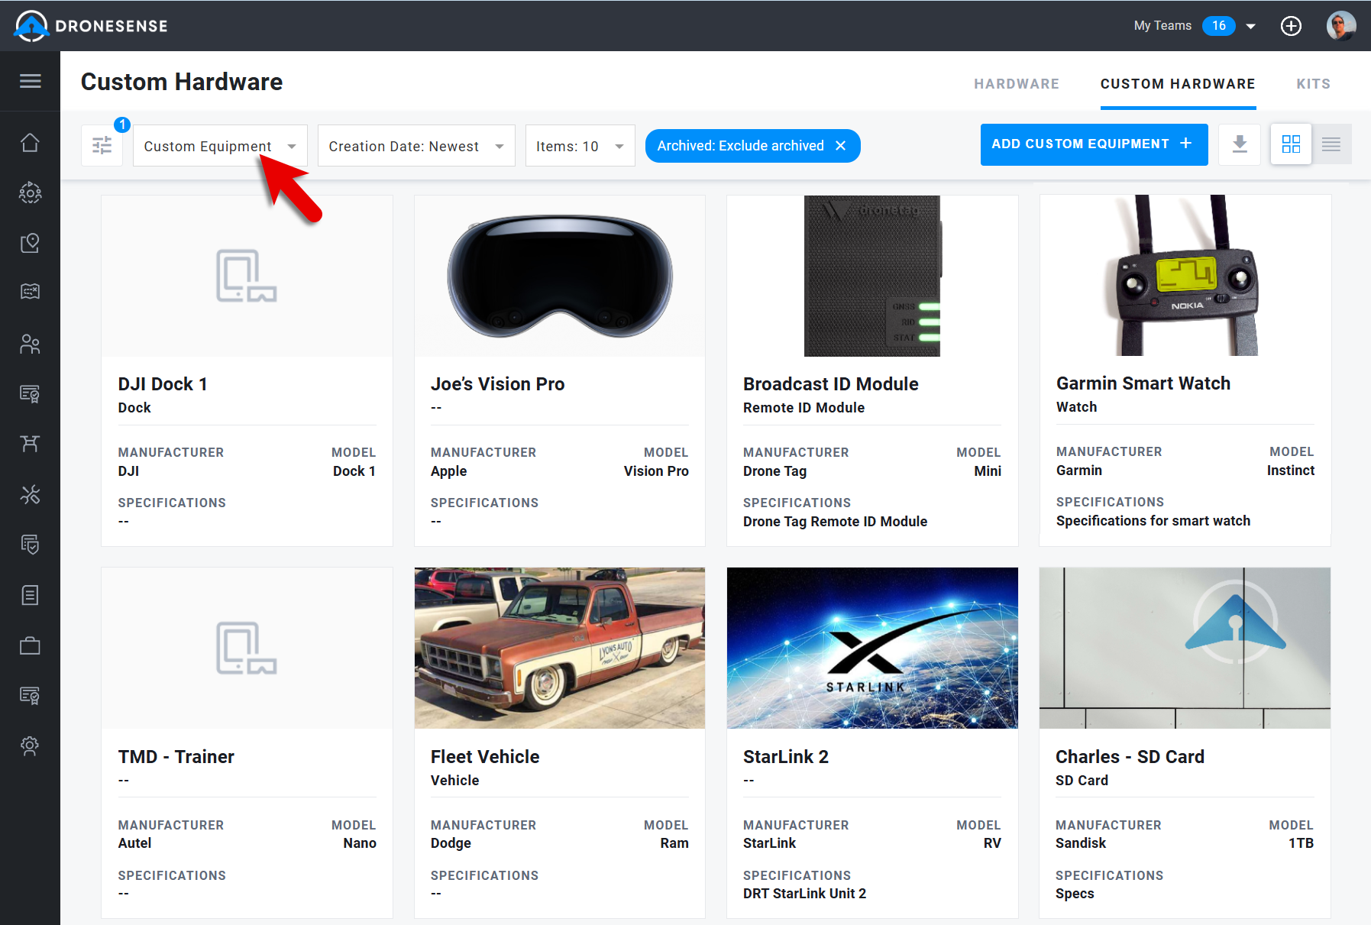Screen dimensions: 1371x925
Task: Open the lower certificate icon in the sidebar
Action: 30,695
